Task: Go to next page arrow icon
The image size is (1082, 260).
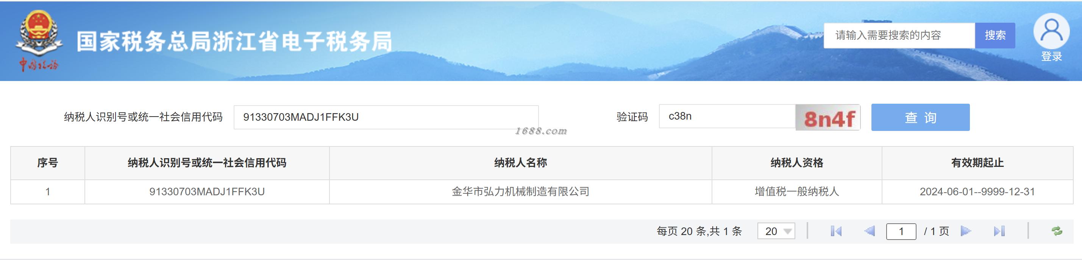Action: (966, 231)
